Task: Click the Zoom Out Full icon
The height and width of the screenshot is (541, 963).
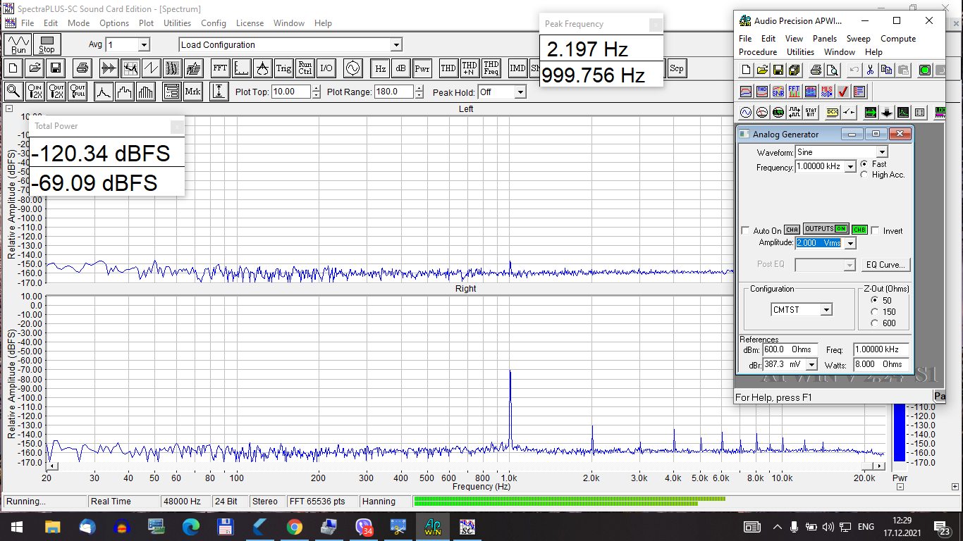Action: tap(78, 92)
